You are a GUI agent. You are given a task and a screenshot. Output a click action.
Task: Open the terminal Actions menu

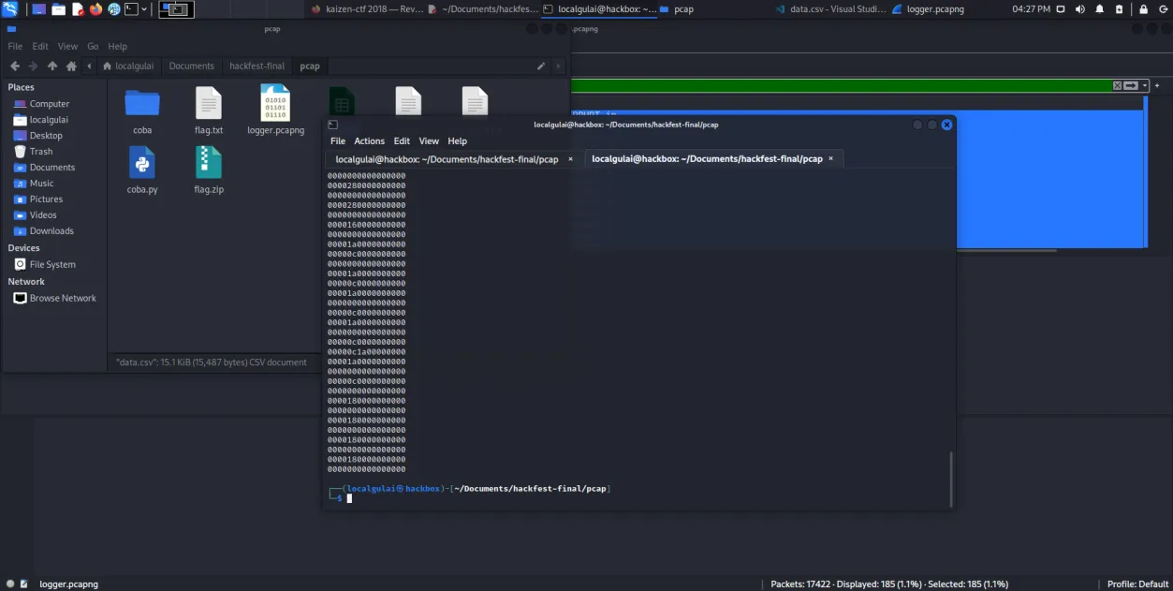click(x=369, y=141)
